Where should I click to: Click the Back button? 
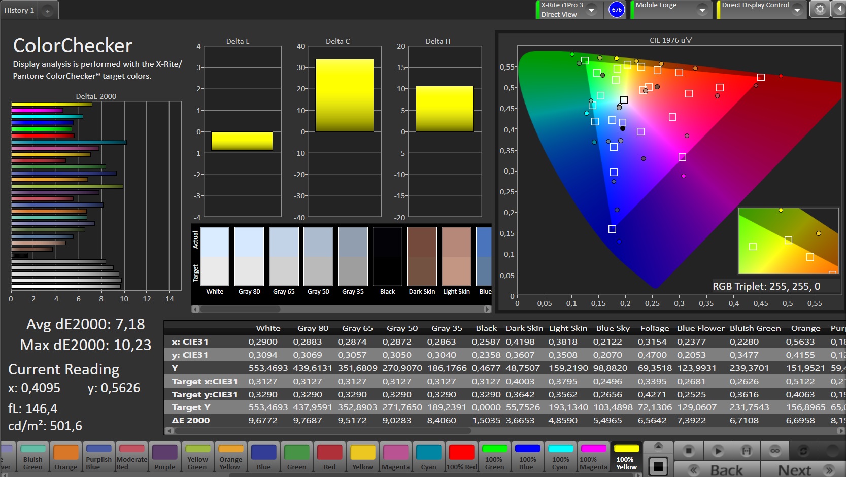[717, 470]
